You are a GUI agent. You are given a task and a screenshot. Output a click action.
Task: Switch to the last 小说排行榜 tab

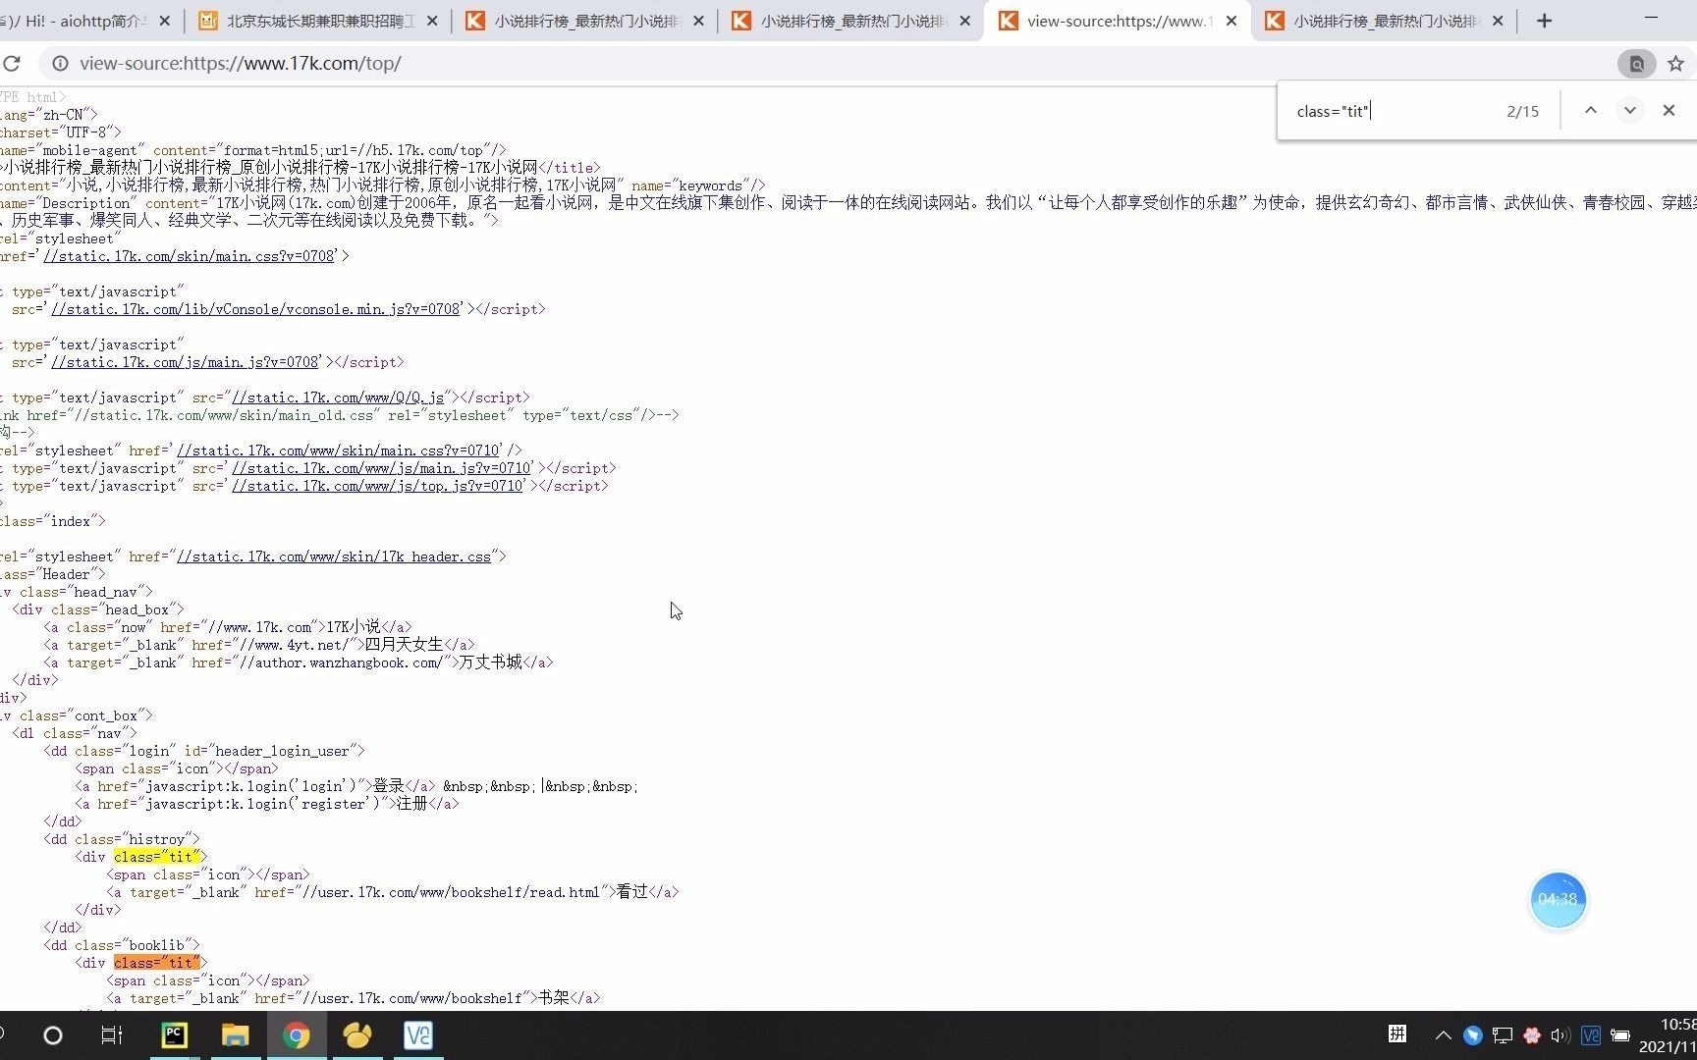(1383, 21)
